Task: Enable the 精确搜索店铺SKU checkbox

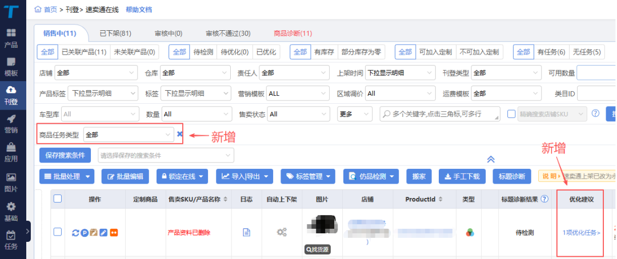Action: coord(511,114)
